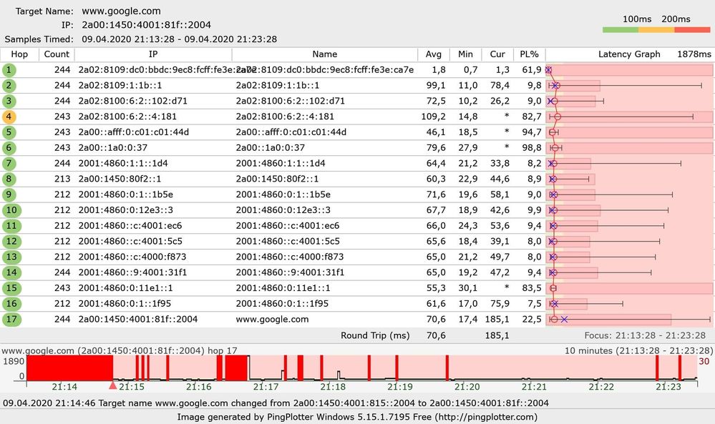Select the hop 14 circle icon
The width and height of the screenshot is (715, 424).
click(11, 272)
